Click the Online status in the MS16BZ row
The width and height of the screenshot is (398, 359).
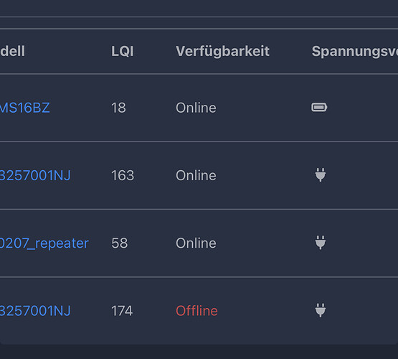pos(196,108)
